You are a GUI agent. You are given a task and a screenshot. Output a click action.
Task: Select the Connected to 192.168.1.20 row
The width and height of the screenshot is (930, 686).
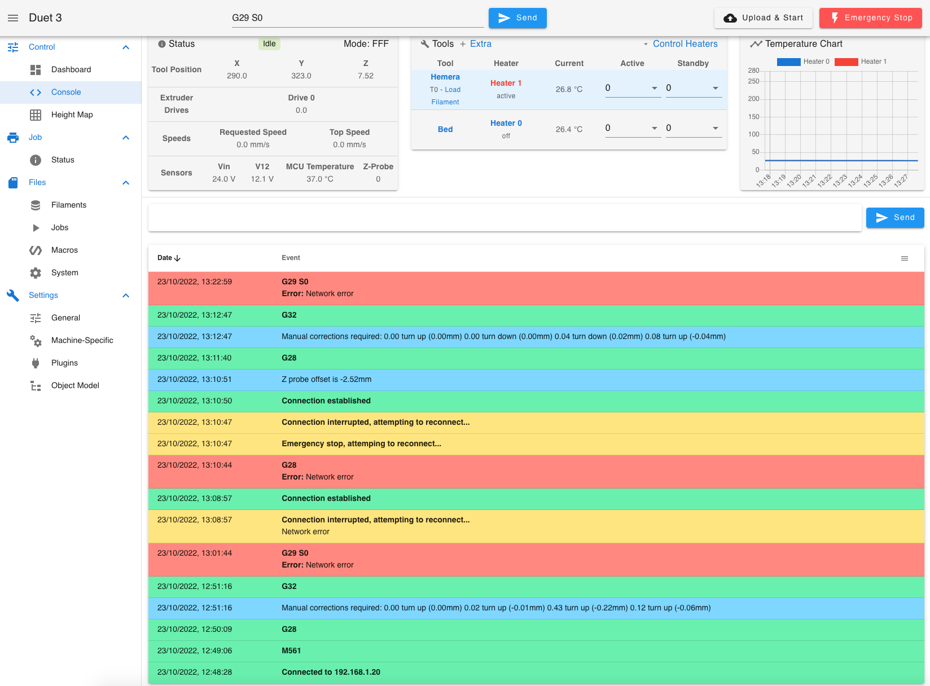tap(536, 672)
